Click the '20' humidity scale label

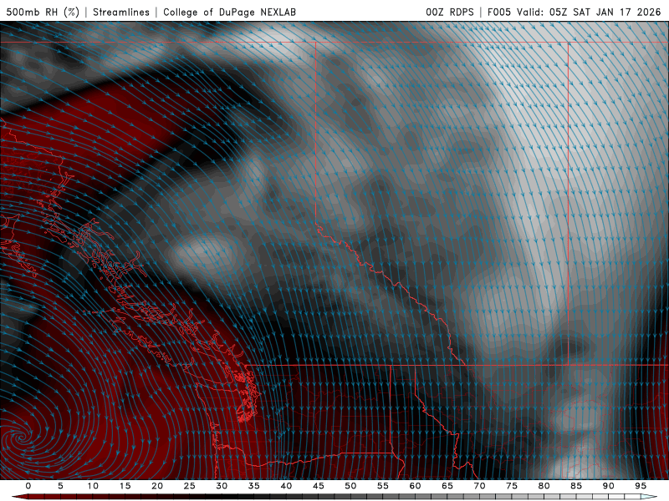[157, 486]
